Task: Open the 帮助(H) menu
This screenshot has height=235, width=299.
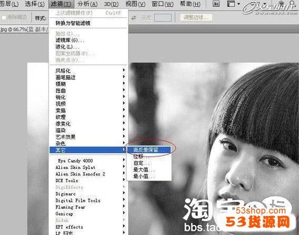Action: click(190, 4)
